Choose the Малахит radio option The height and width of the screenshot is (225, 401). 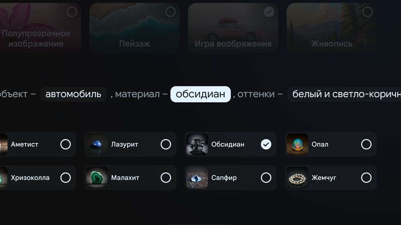point(166,178)
